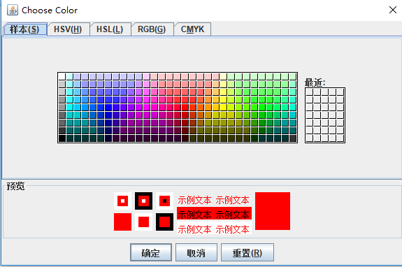Select the 样本(S) swatches tab
Screen dimensions: 402x267
(25, 29)
